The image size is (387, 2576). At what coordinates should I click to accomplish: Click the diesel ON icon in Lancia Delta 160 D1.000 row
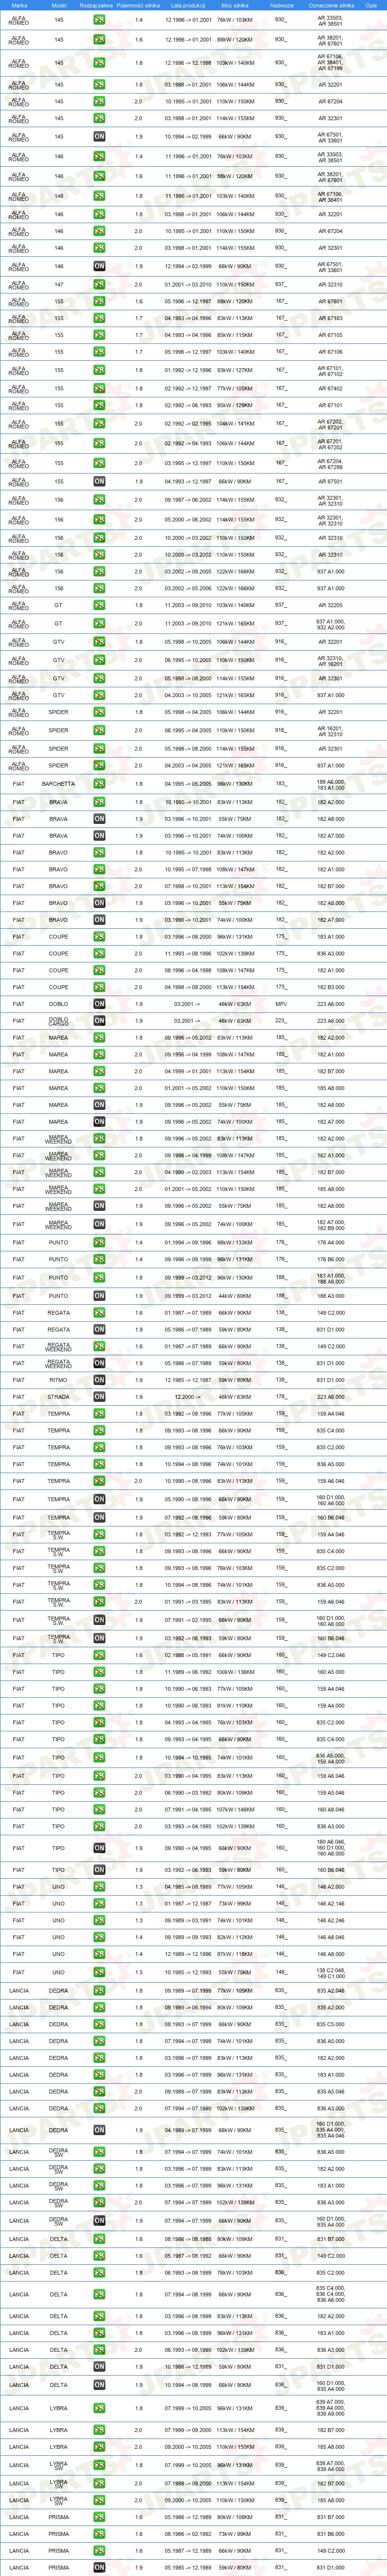pos(99,2385)
